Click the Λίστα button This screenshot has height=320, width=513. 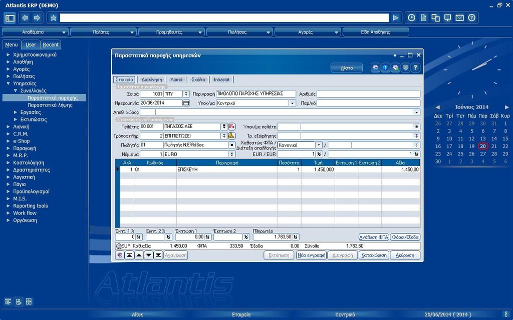(x=347, y=68)
